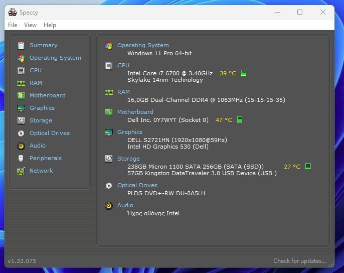Image resolution: width=344 pixels, height=273 pixels.
Task: Open the Motherboard heading link in summary
Action: (135, 112)
